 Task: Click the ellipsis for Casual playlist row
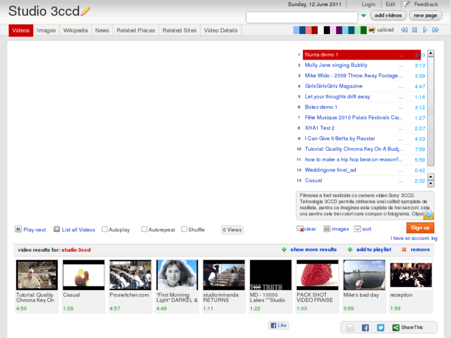tap(401, 182)
